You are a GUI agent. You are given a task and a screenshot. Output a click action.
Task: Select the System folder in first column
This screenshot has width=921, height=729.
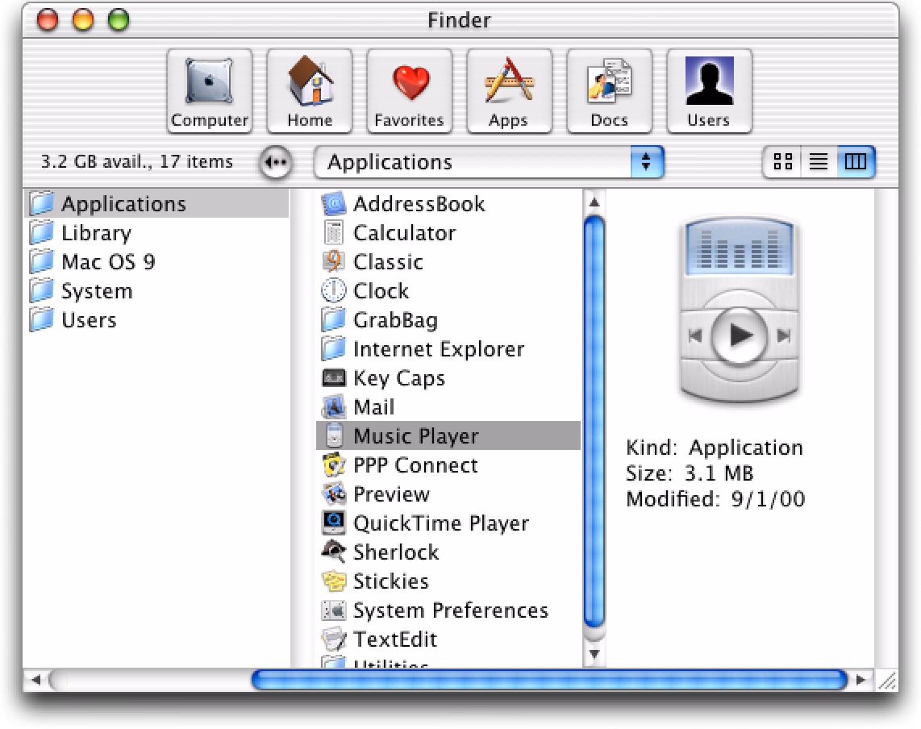click(x=96, y=291)
